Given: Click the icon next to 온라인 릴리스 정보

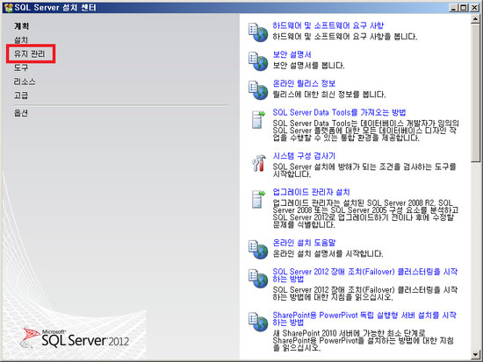Looking at the screenshot, I should tap(258, 90).
